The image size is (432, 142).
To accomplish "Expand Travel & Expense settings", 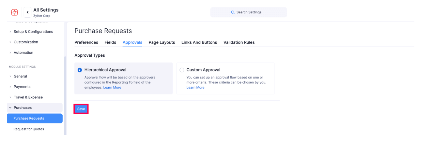I will click(x=28, y=97).
